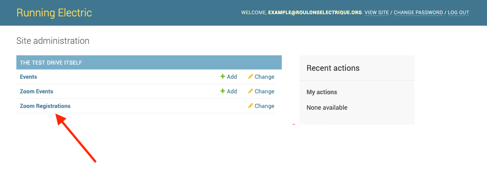
Task: Select Change text next to Events
Action: coord(265,77)
